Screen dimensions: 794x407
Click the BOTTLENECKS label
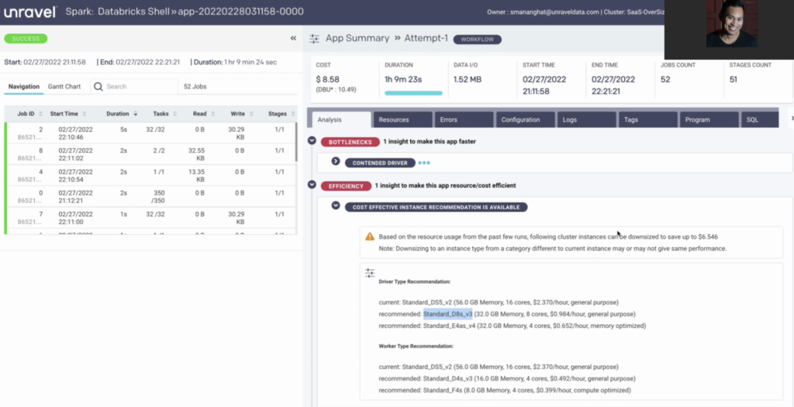(x=350, y=142)
